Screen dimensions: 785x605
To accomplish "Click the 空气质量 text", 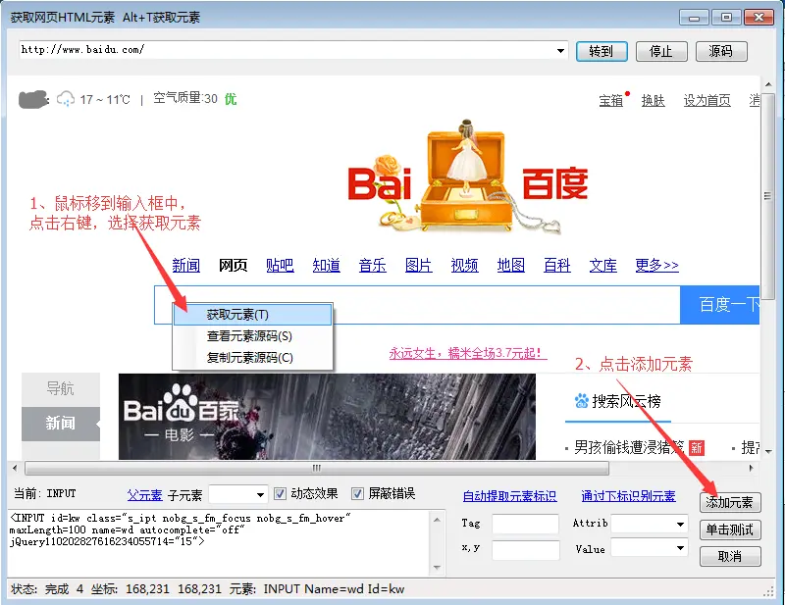I will [x=184, y=98].
